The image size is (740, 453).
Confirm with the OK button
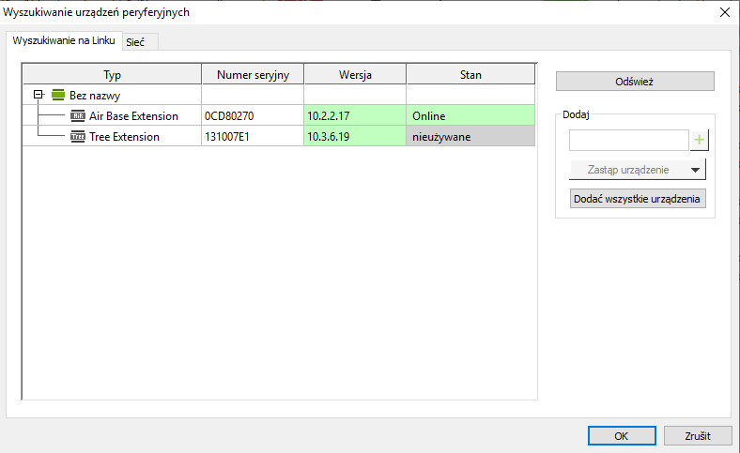(621, 436)
